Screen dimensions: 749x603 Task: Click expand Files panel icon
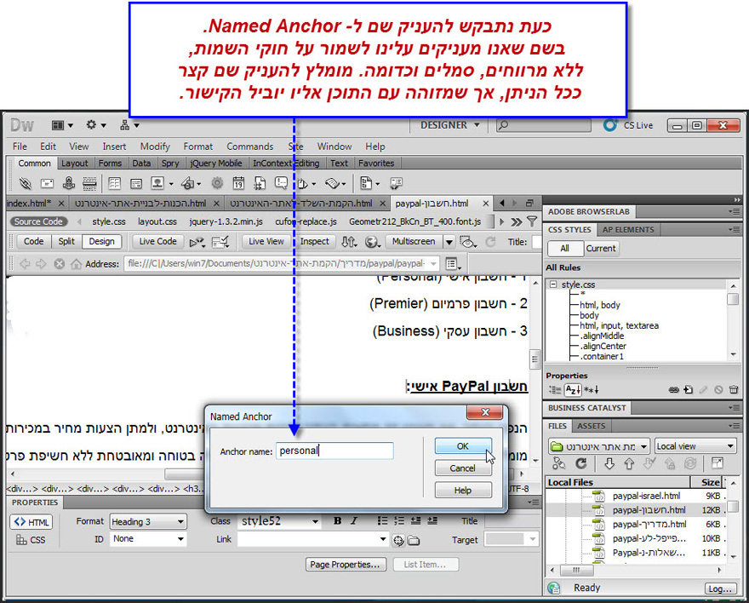(x=718, y=463)
